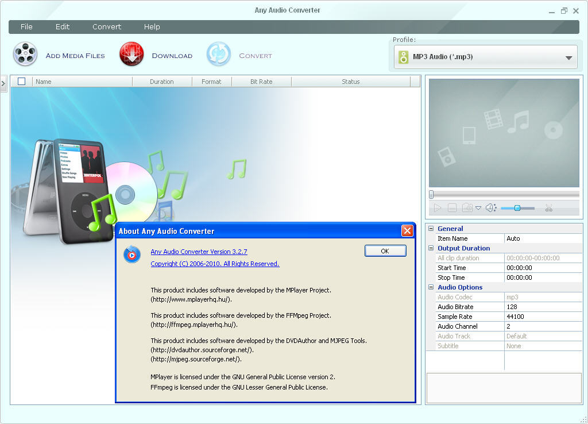Toggle the select-all checkbox in list header

[x=21, y=82]
